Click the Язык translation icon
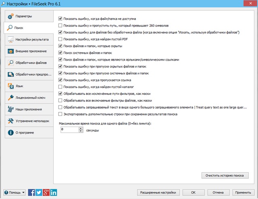This screenshot has width=258, height=199. coord(11,86)
